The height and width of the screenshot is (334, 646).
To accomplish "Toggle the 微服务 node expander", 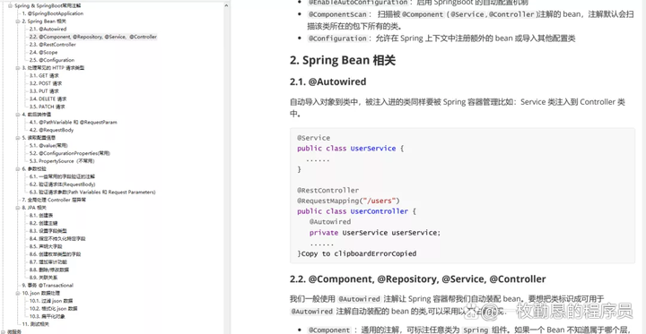I will pos(4,331).
